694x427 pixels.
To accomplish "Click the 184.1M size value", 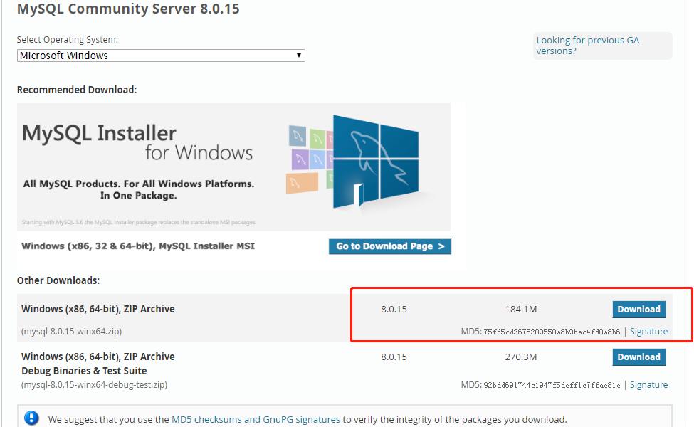I will point(521,310).
